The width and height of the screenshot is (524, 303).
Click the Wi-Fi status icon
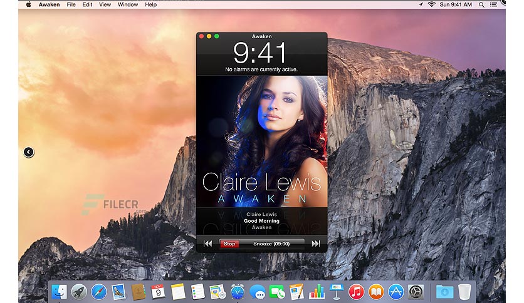click(431, 4)
